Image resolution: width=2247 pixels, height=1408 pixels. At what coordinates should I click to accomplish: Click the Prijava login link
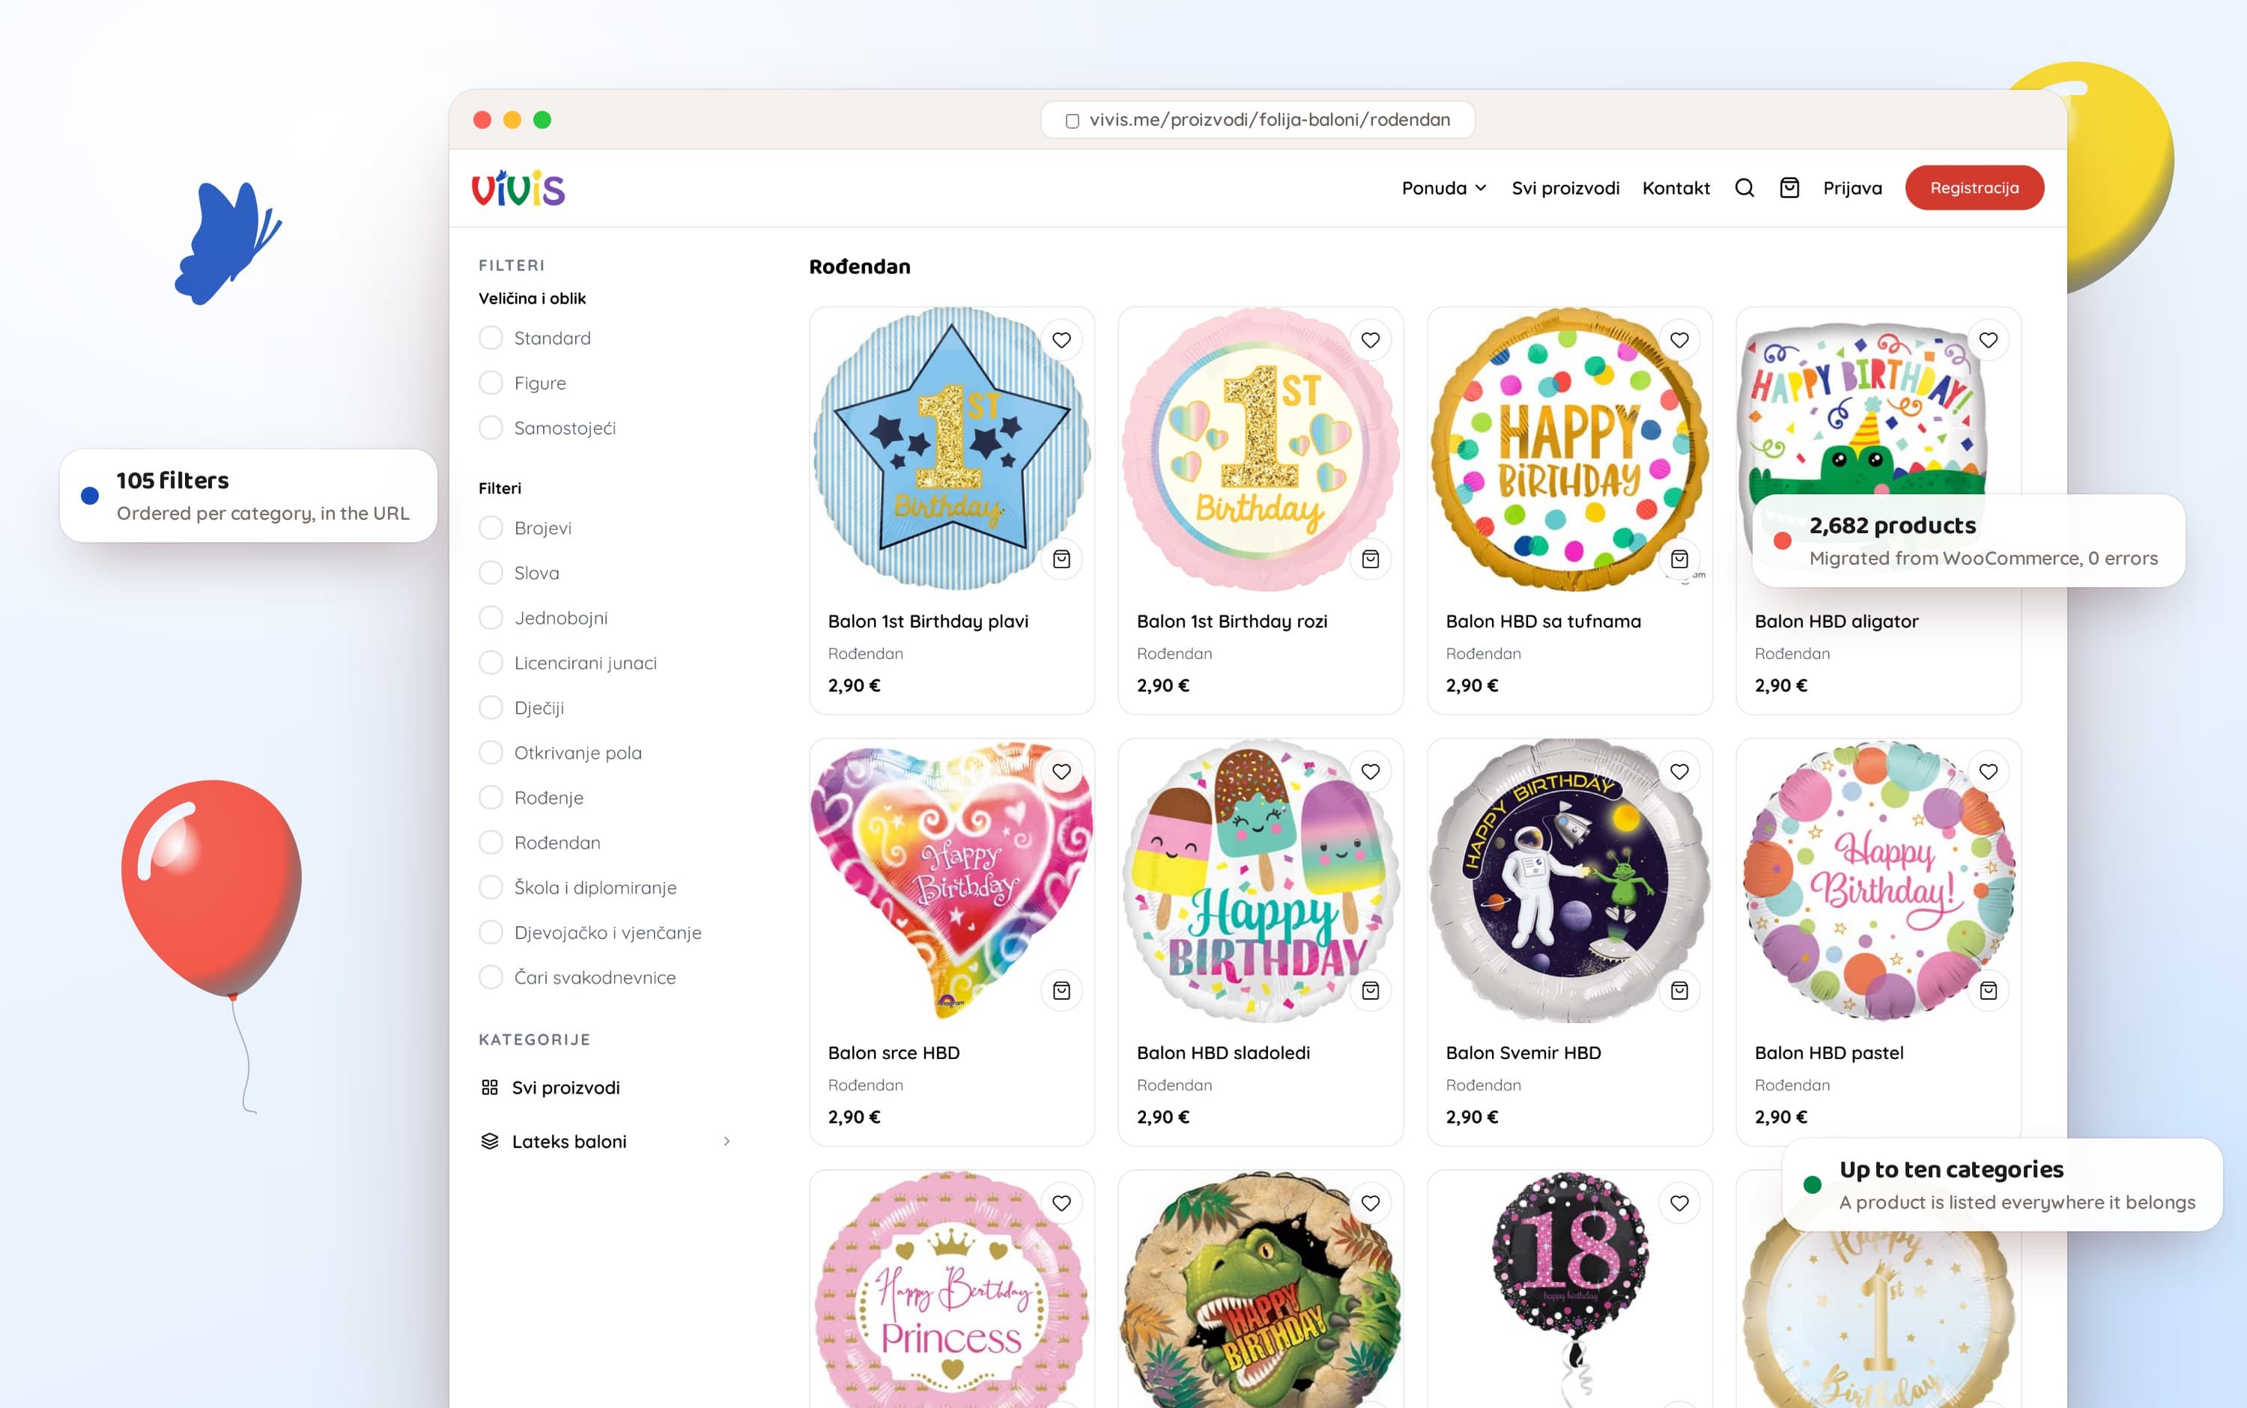[1852, 188]
